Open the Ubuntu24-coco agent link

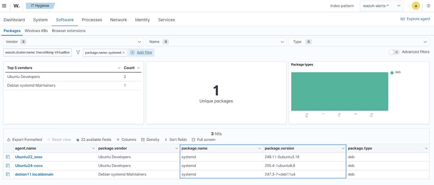tap(29, 166)
